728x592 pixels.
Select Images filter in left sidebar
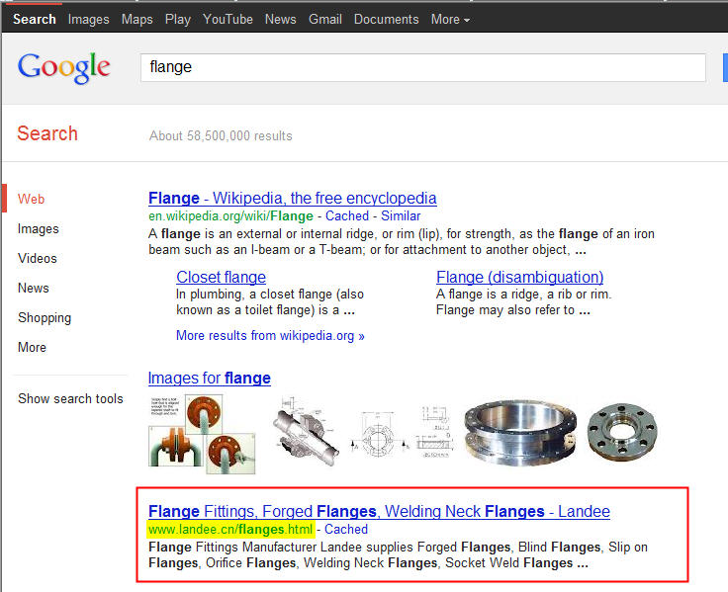click(38, 228)
